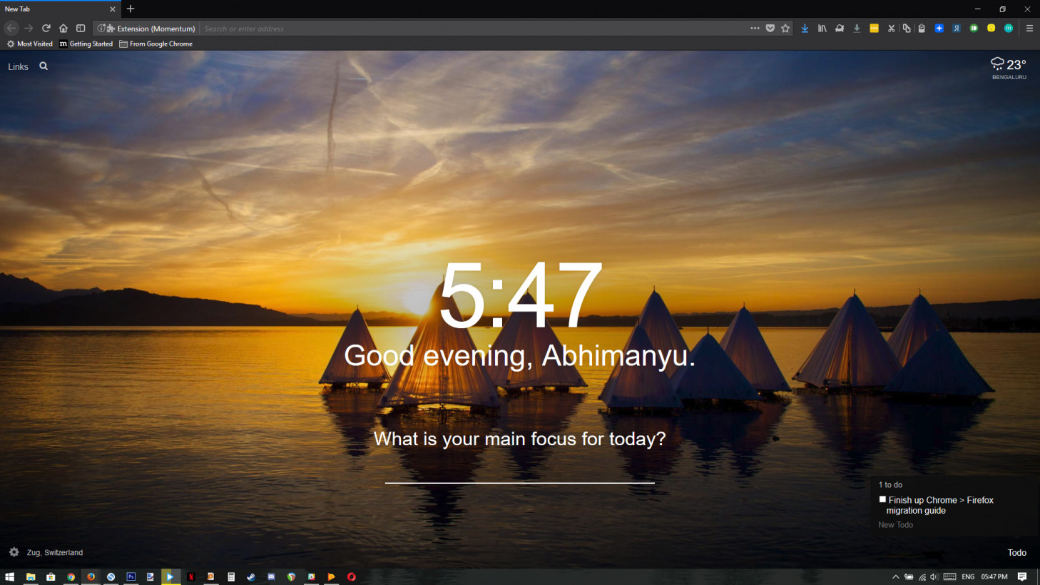Image resolution: width=1040 pixels, height=585 pixels.
Task: Click the Momentum search magnifier icon
Action: 44,66
